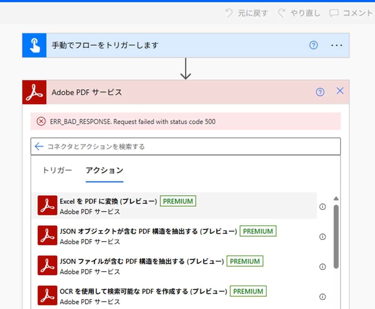Focus the connector and action search field
The width and height of the screenshot is (375, 309).
[186, 147]
